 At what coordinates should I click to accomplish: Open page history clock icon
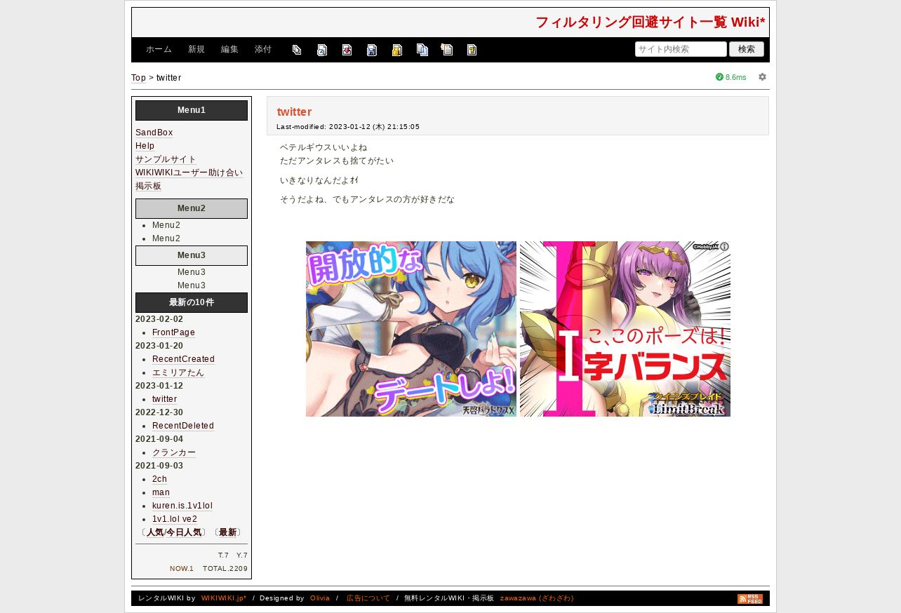click(322, 50)
